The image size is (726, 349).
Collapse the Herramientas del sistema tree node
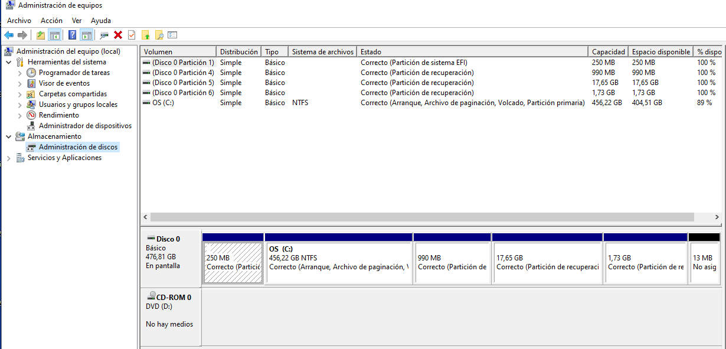pyautogui.click(x=9, y=62)
